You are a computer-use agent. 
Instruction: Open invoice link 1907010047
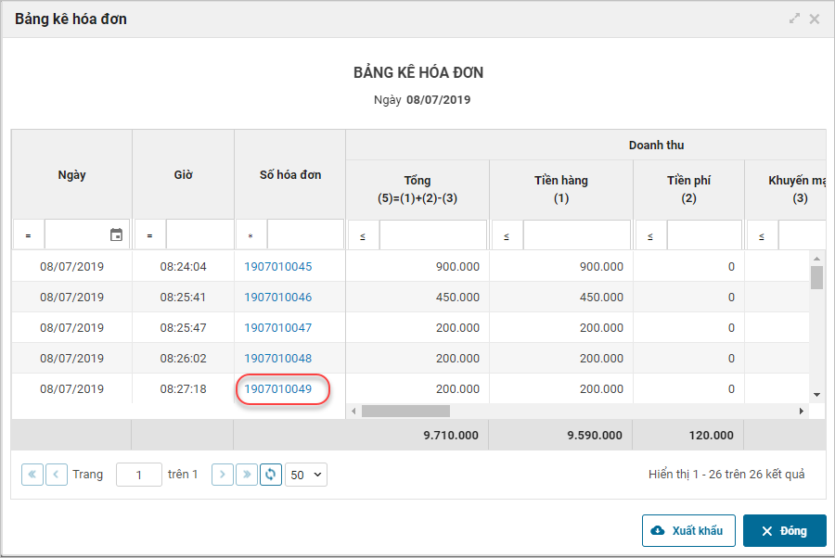[x=278, y=328]
